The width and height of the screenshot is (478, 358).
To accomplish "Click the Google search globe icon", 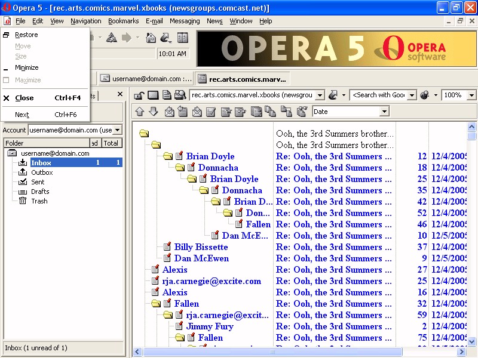I will point(425,95).
